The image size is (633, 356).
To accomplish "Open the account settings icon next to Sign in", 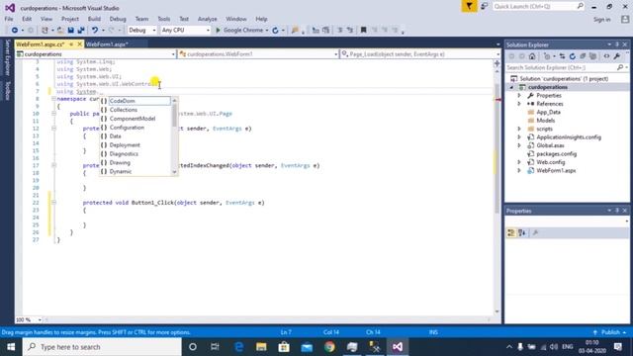I will point(625,20).
